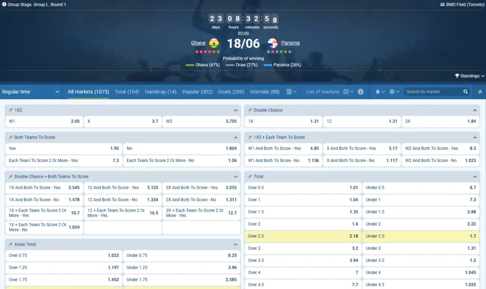Select X And Both To Score - Yes 5.17

point(362,148)
